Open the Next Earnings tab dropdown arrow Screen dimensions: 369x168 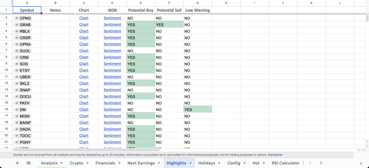(159, 163)
